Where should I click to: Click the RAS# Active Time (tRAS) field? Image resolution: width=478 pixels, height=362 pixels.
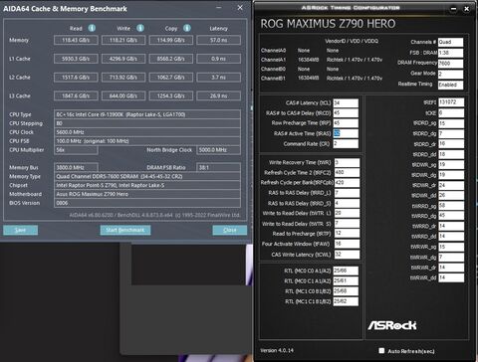pyautogui.click(x=346, y=133)
